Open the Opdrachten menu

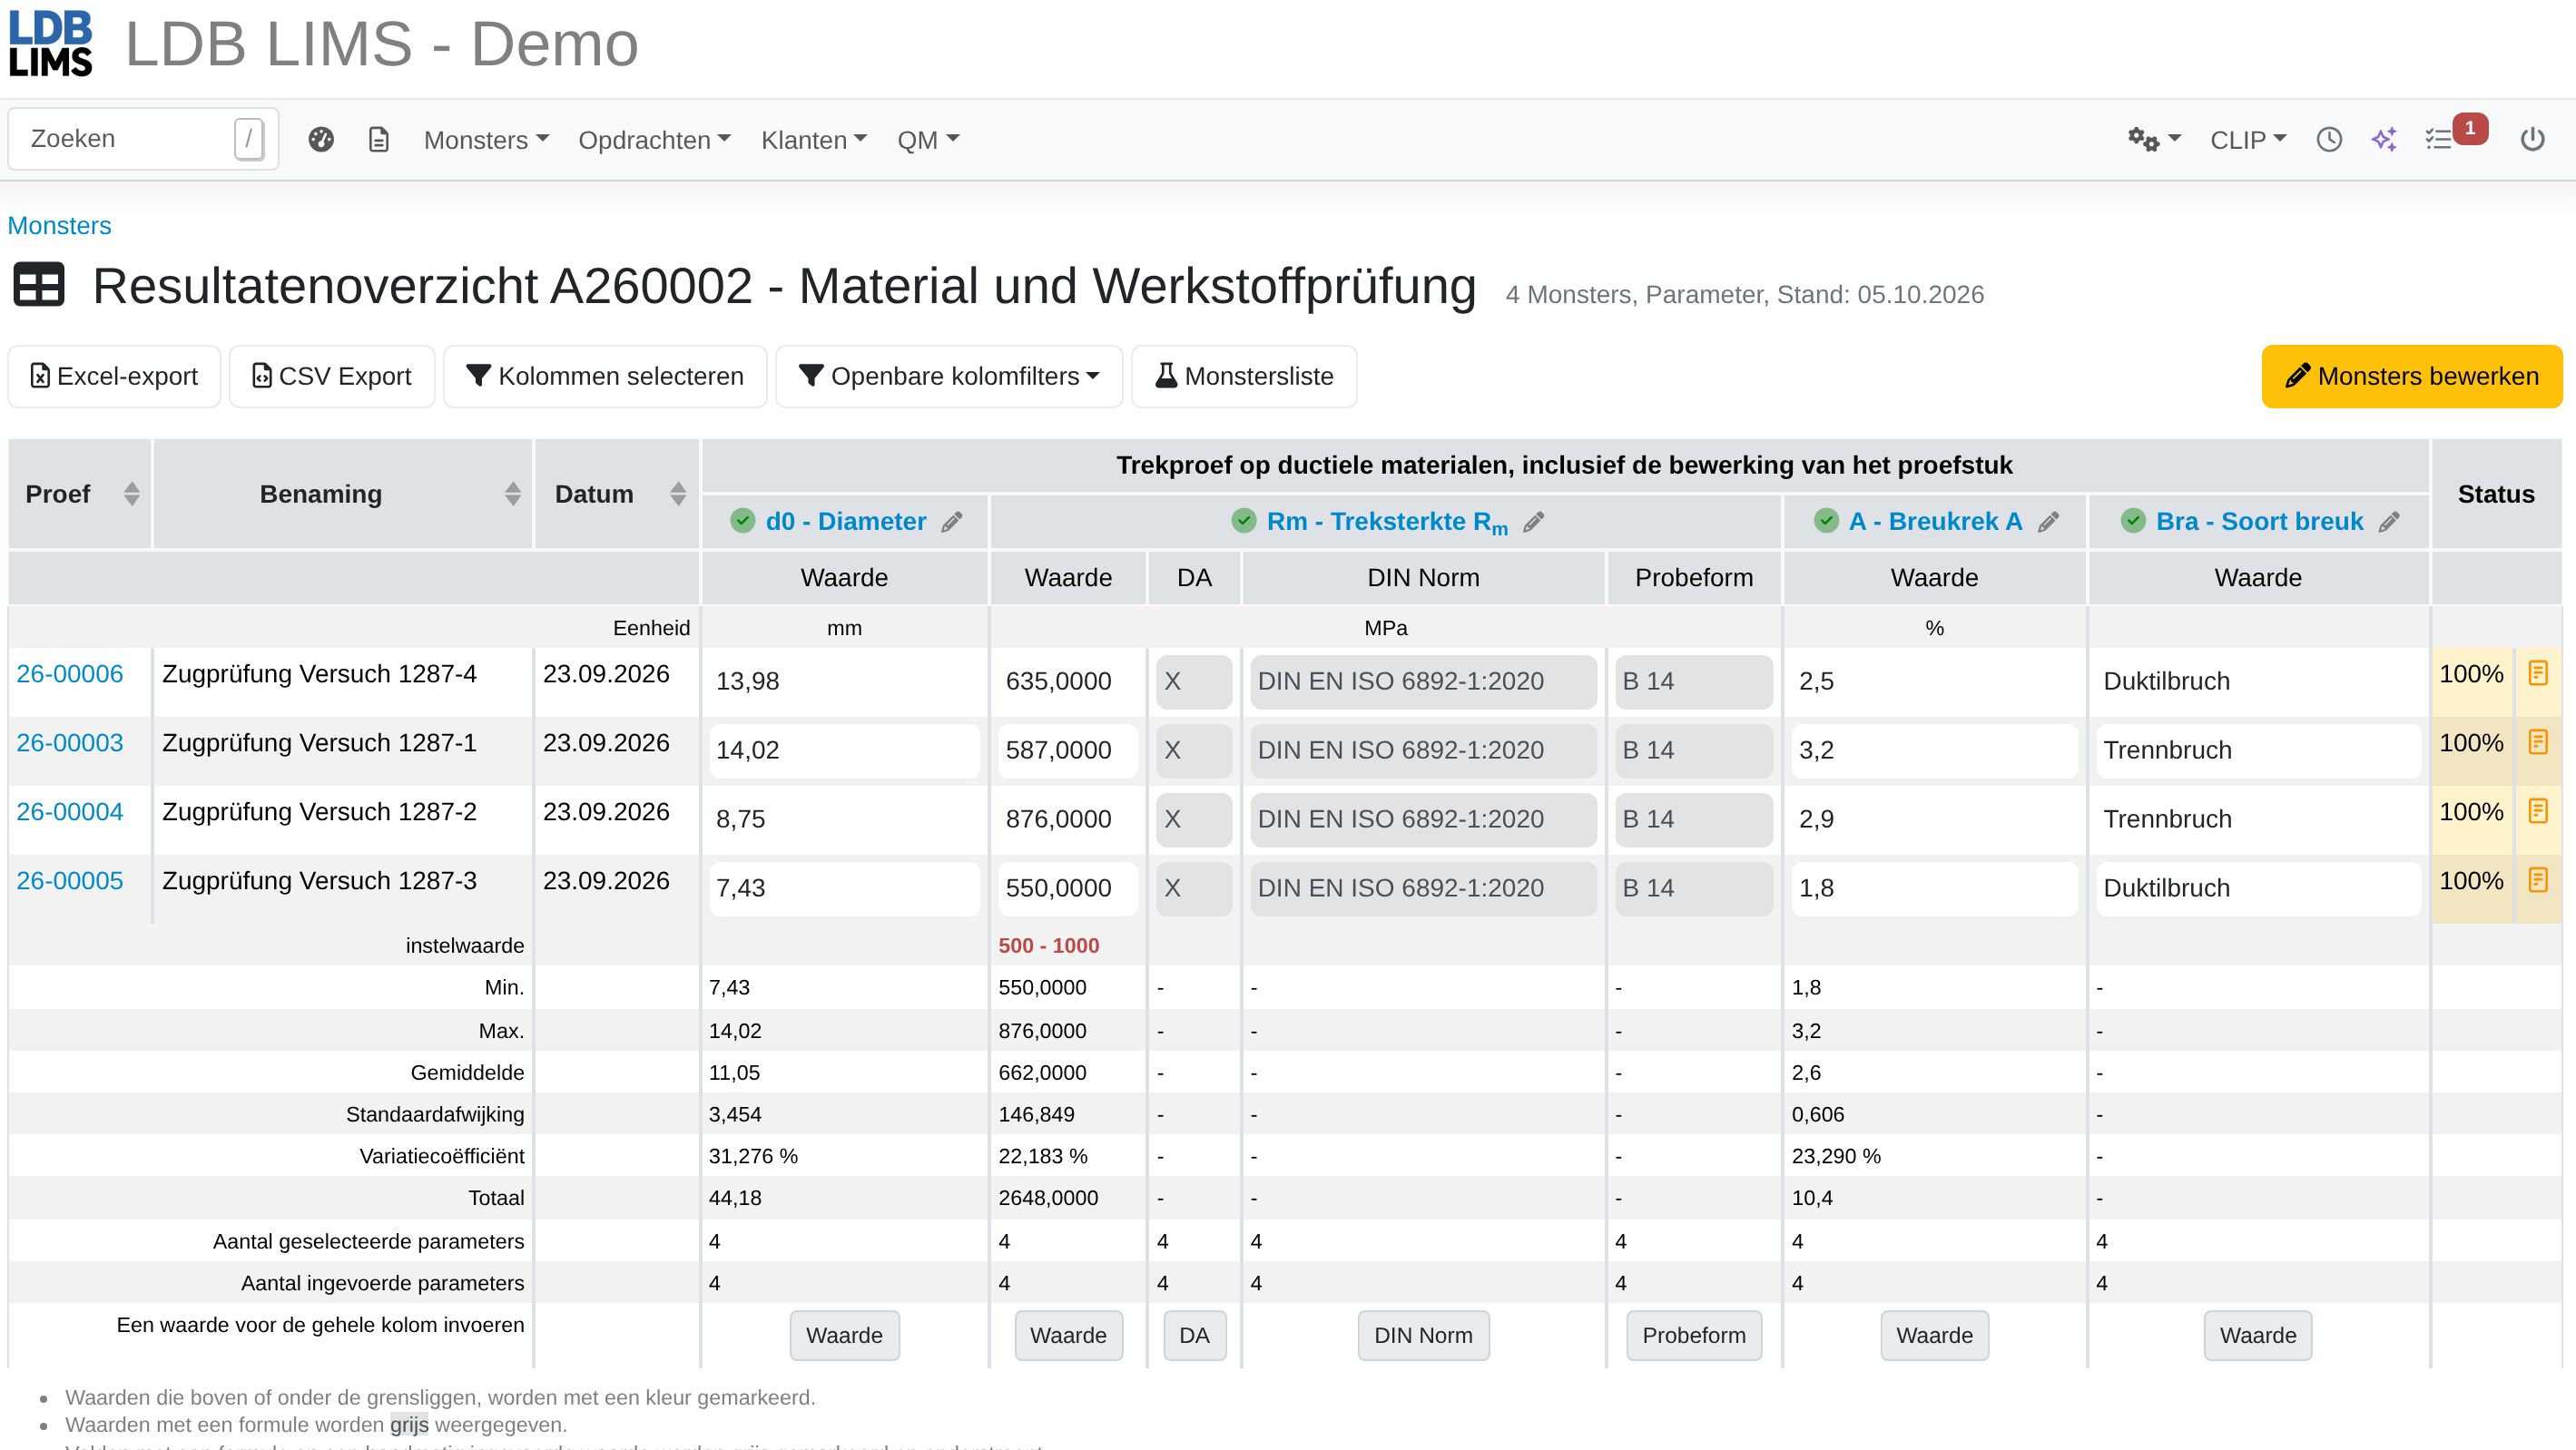coord(654,140)
